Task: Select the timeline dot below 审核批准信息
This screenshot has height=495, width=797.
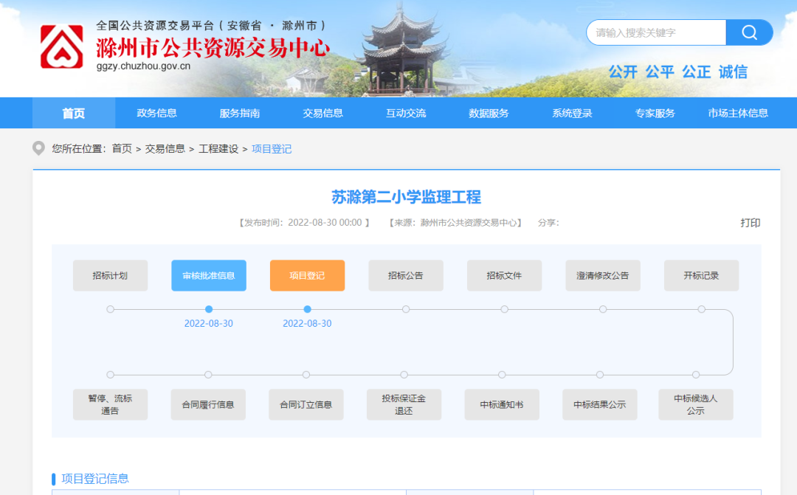Action: click(x=209, y=311)
